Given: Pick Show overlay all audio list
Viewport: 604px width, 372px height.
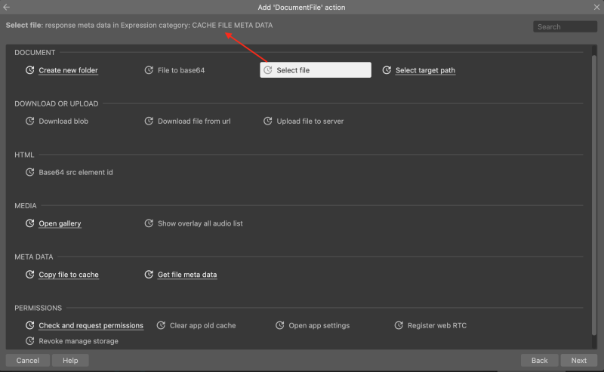Looking at the screenshot, I should [200, 223].
